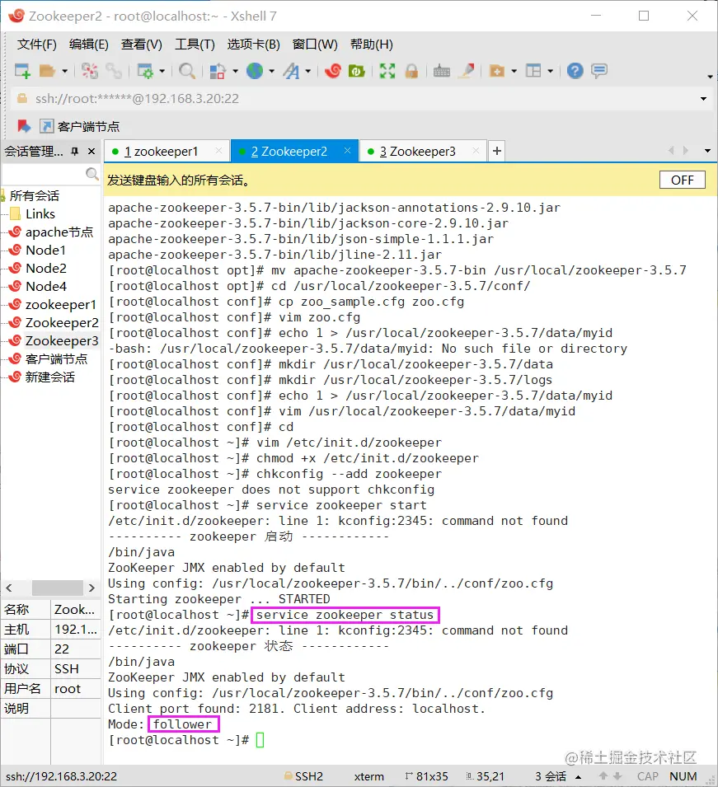Select Node2 session in tree
The height and width of the screenshot is (787, 718).
click(45, 268)
